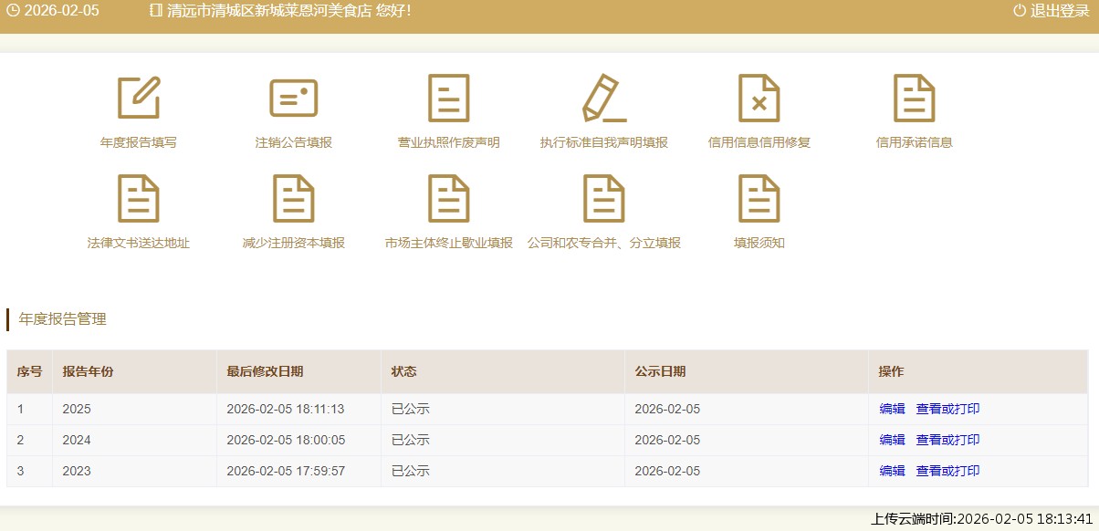Edit the 2025 annual report

(892, 409)
